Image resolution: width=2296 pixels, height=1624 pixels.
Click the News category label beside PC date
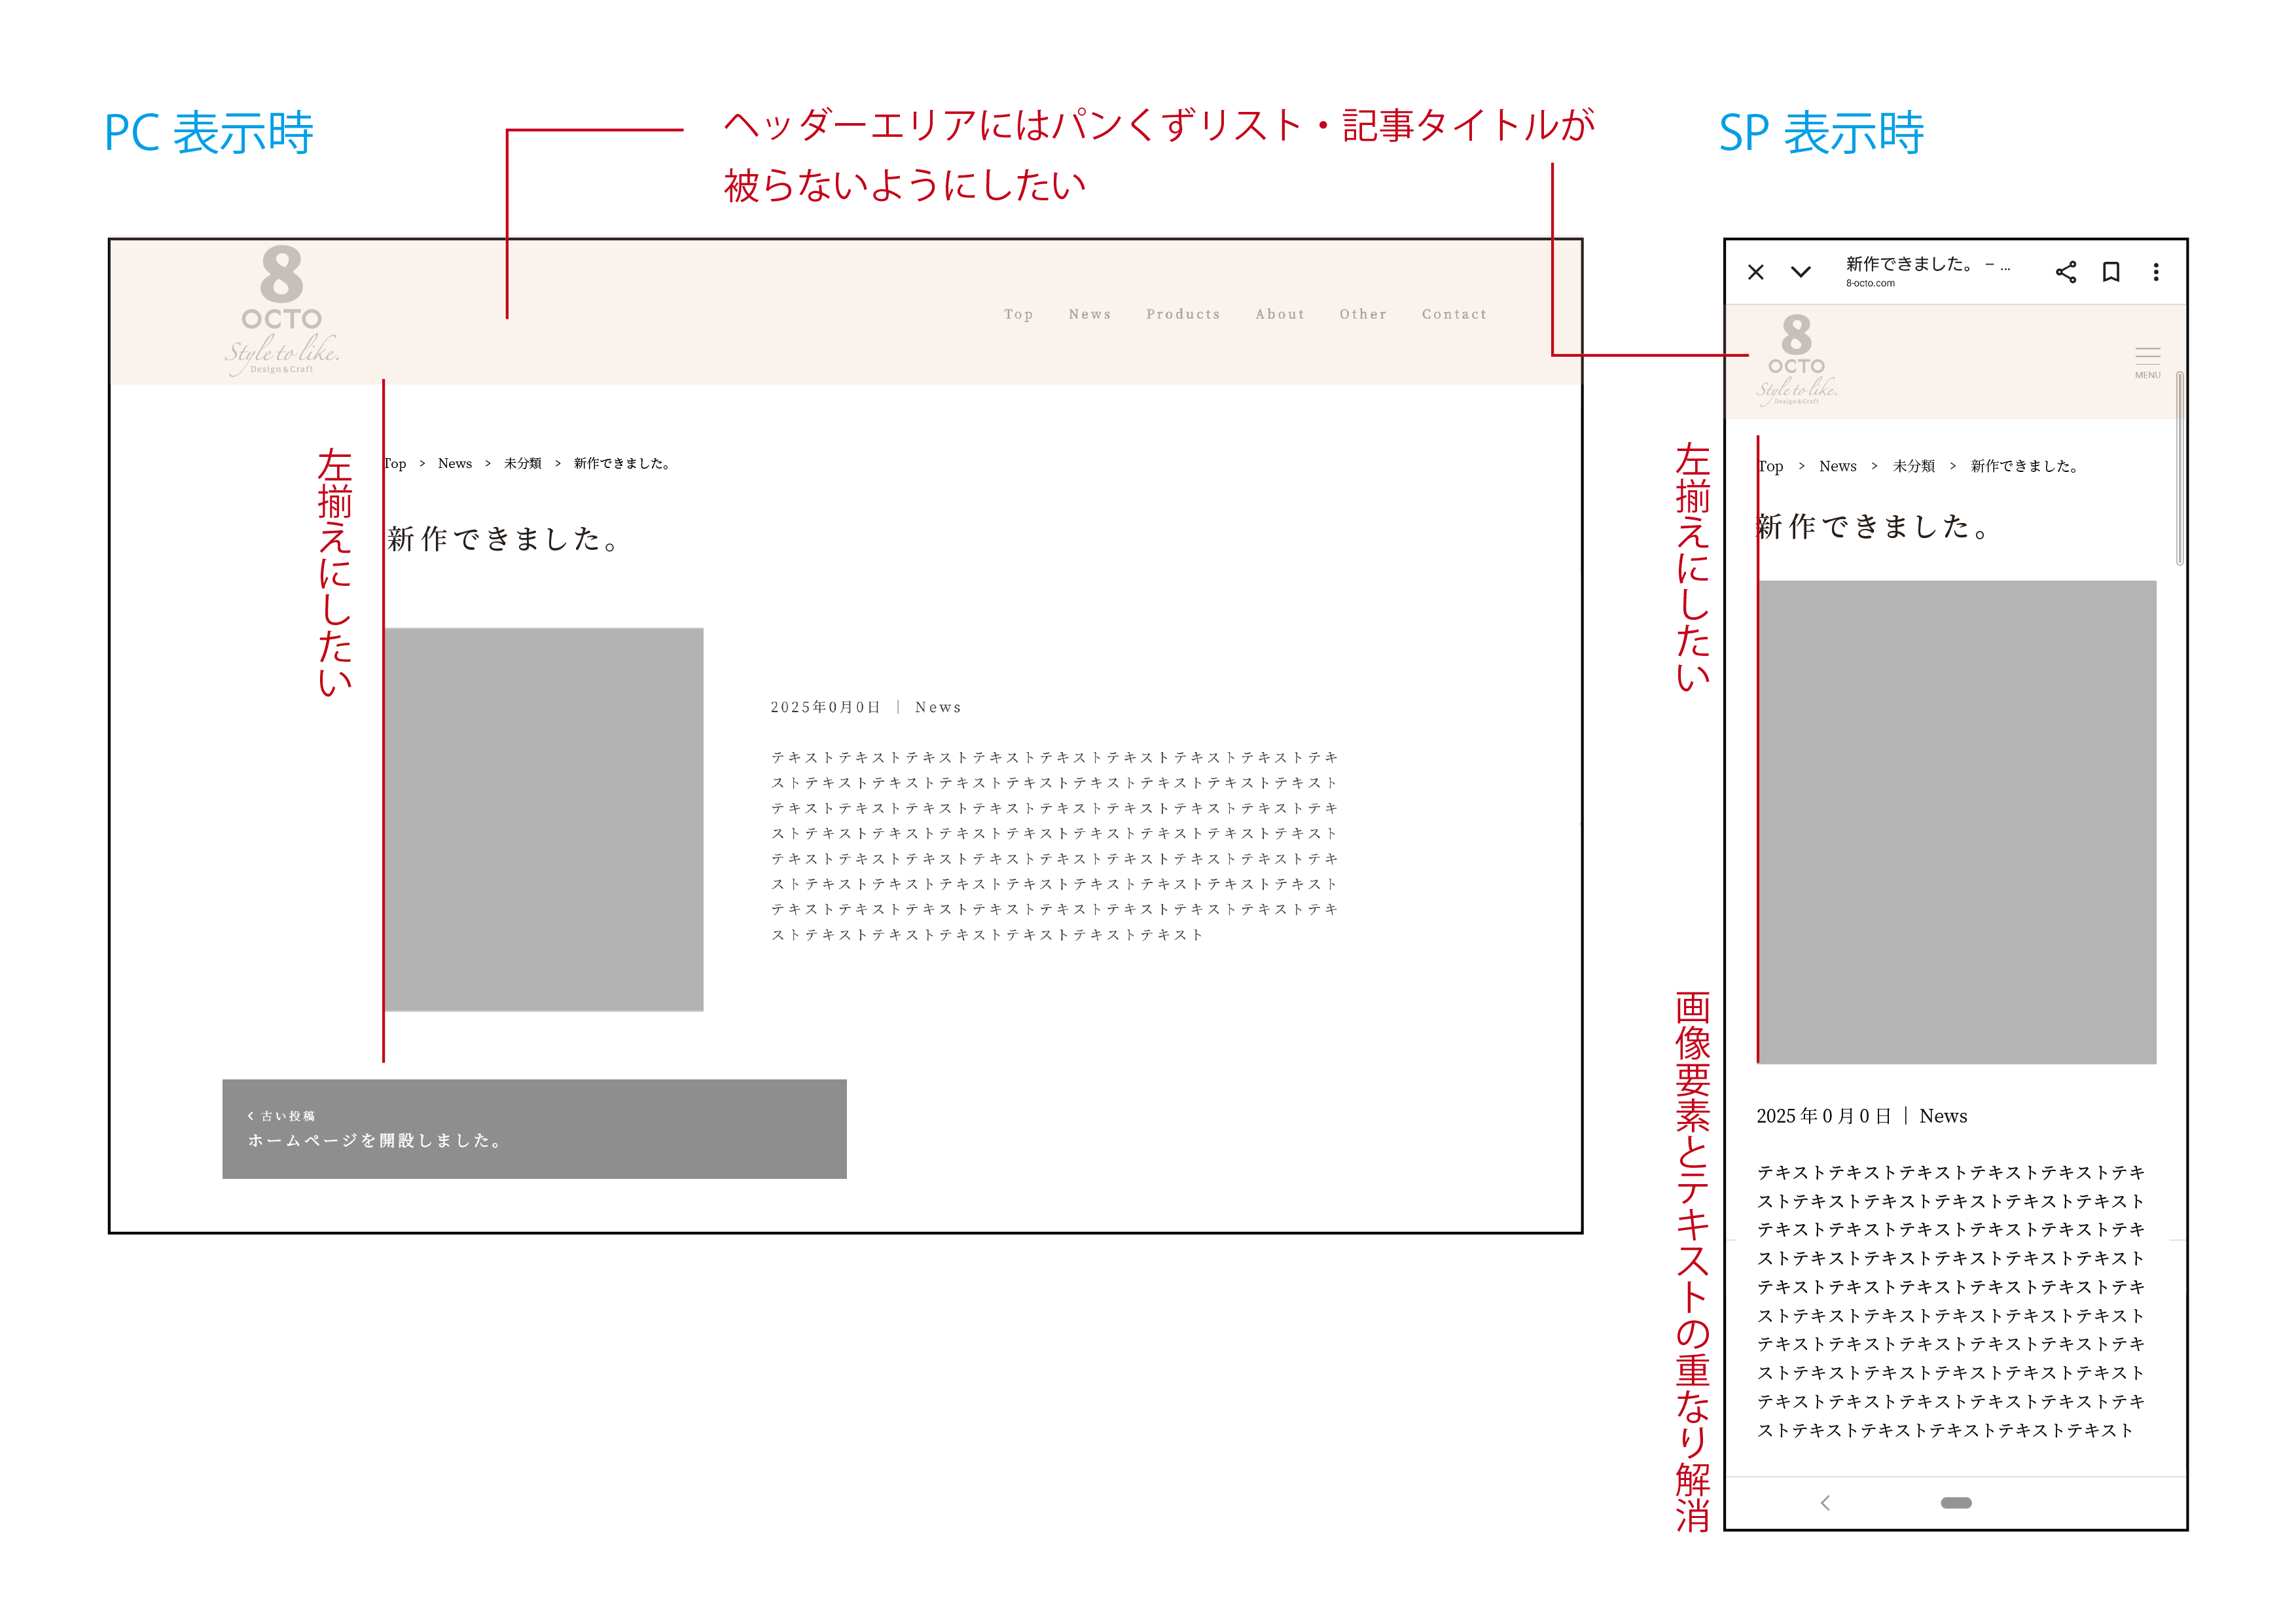[x=938, y=707]
